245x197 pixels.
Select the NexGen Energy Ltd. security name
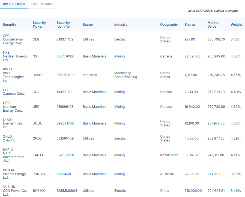[15, 58]
